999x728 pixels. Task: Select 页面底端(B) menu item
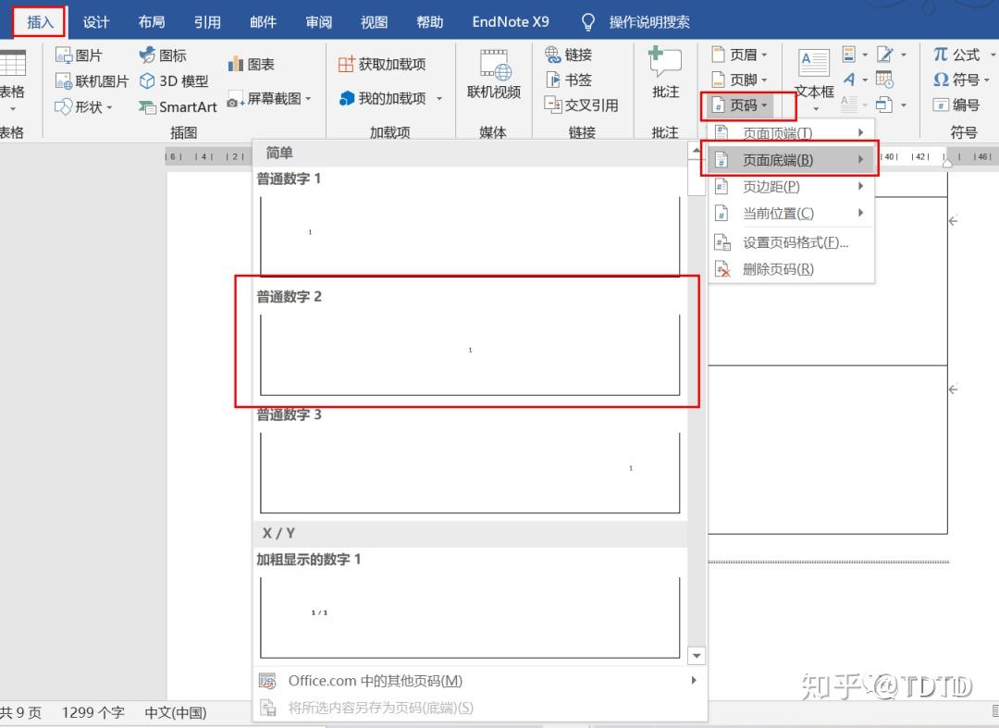coord(790,160)
